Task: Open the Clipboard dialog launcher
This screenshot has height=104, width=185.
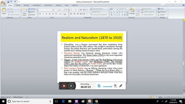Action: [20, 17]
